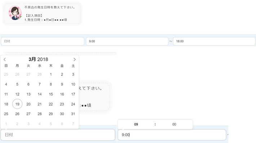
Task: Click the 1.発生日時 format line
Action: [x=46, y=20]
